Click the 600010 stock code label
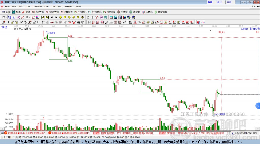260x147 pixels. pos(245,29)
